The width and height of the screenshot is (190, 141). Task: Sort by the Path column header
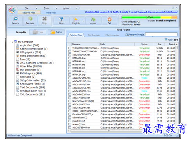tap(117, 44)
